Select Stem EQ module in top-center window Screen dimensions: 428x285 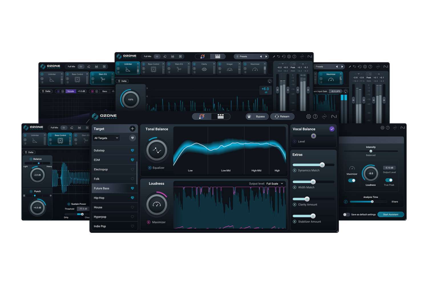pos(179,68)
